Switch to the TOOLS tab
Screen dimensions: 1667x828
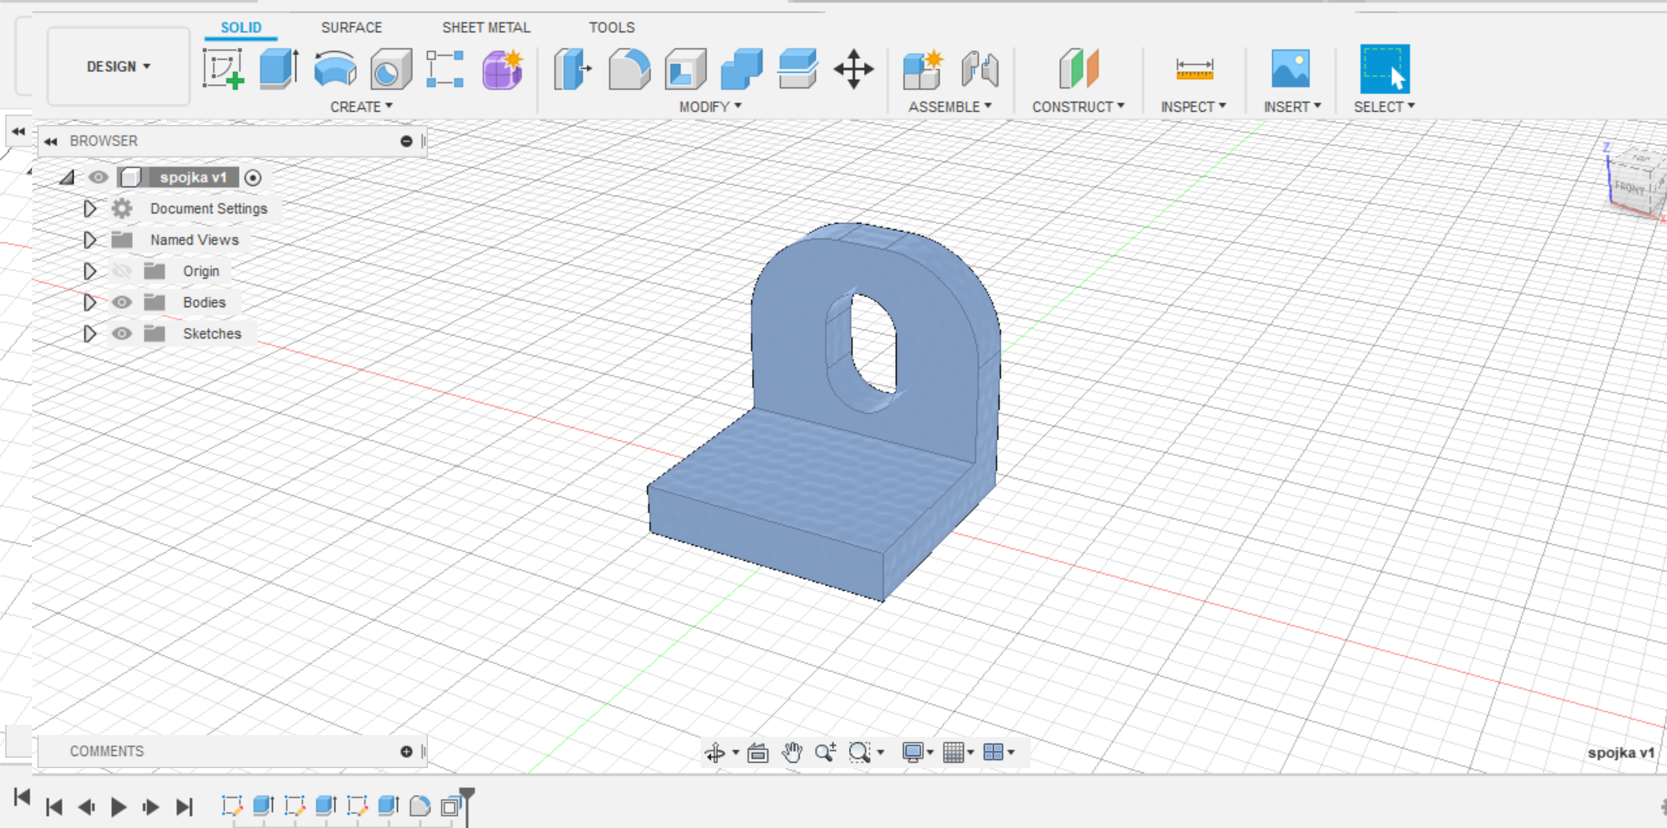[x=611, y=28]
